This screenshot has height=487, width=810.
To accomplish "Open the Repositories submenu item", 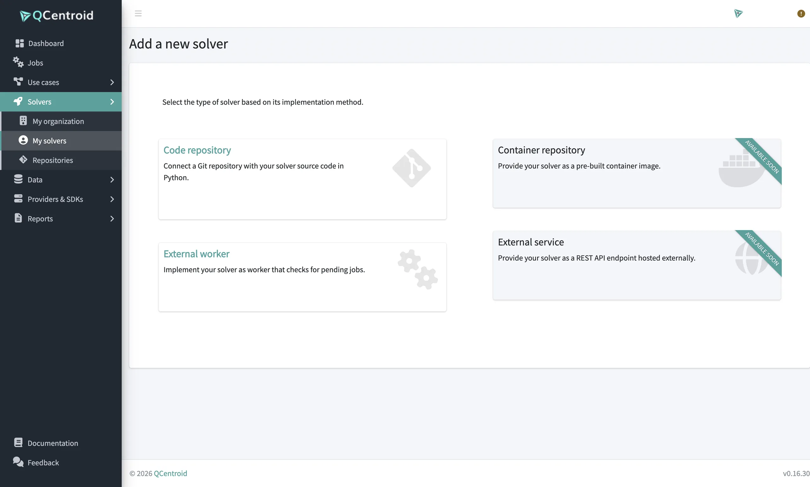I will click(61, 160).
